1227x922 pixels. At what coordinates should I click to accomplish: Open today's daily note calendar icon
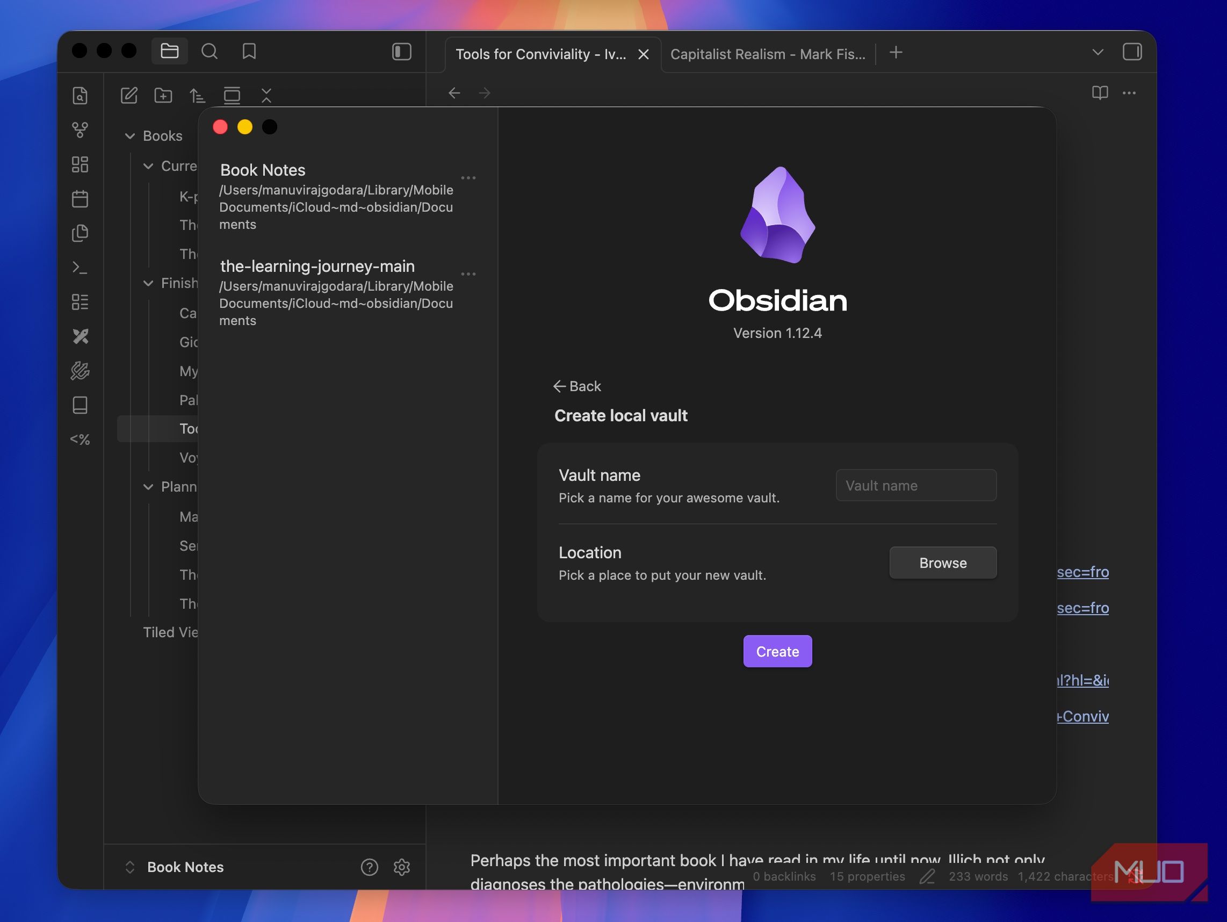pyautogui.click(x=80, y=199)
